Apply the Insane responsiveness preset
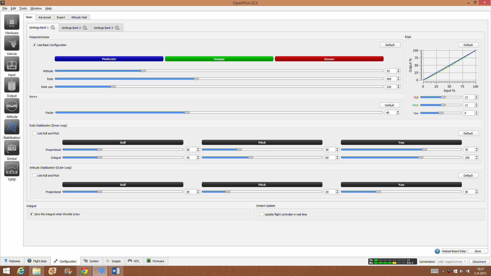The image size is (491, 276). (x=329, y=59)
